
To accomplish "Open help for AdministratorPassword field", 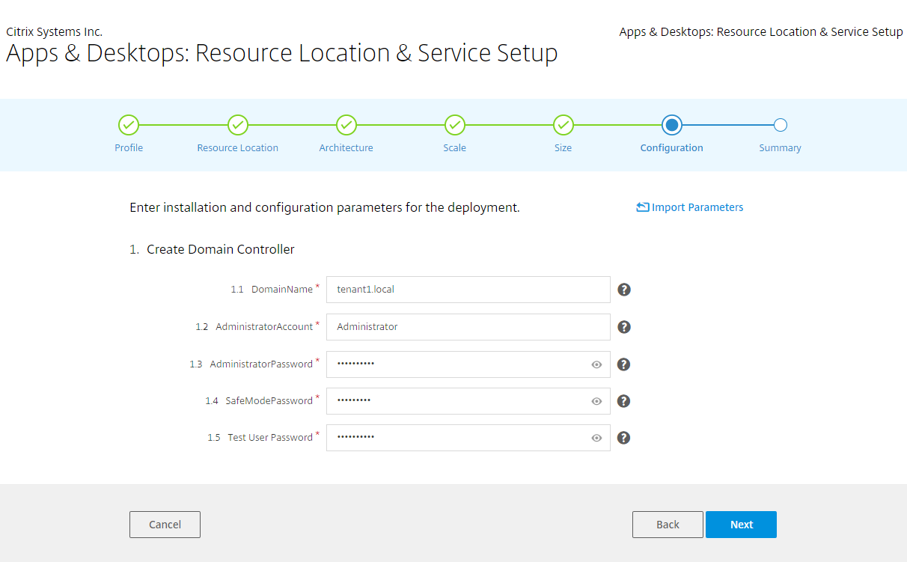I will (624, 364).
